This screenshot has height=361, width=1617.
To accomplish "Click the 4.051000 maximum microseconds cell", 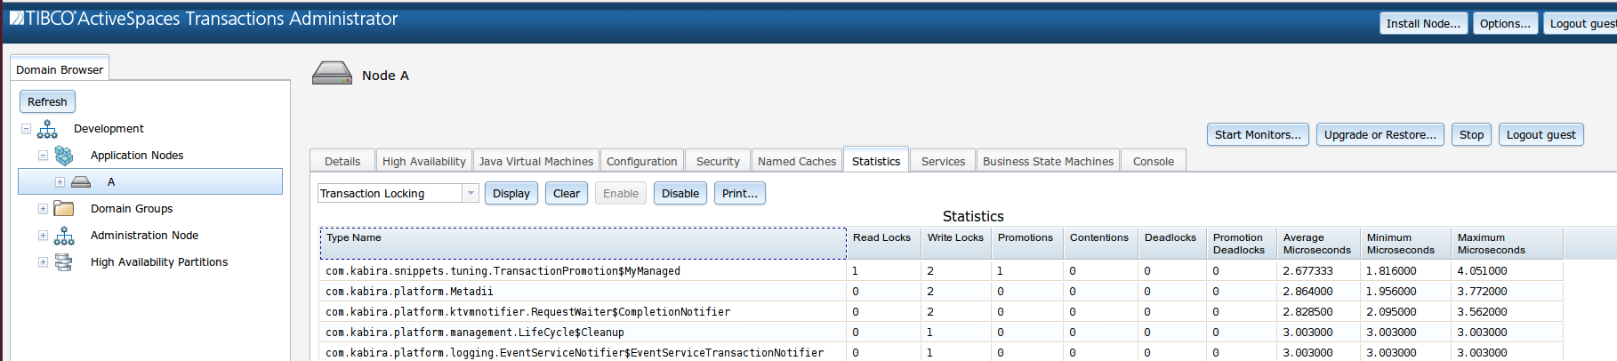I will coord(1506,271).
